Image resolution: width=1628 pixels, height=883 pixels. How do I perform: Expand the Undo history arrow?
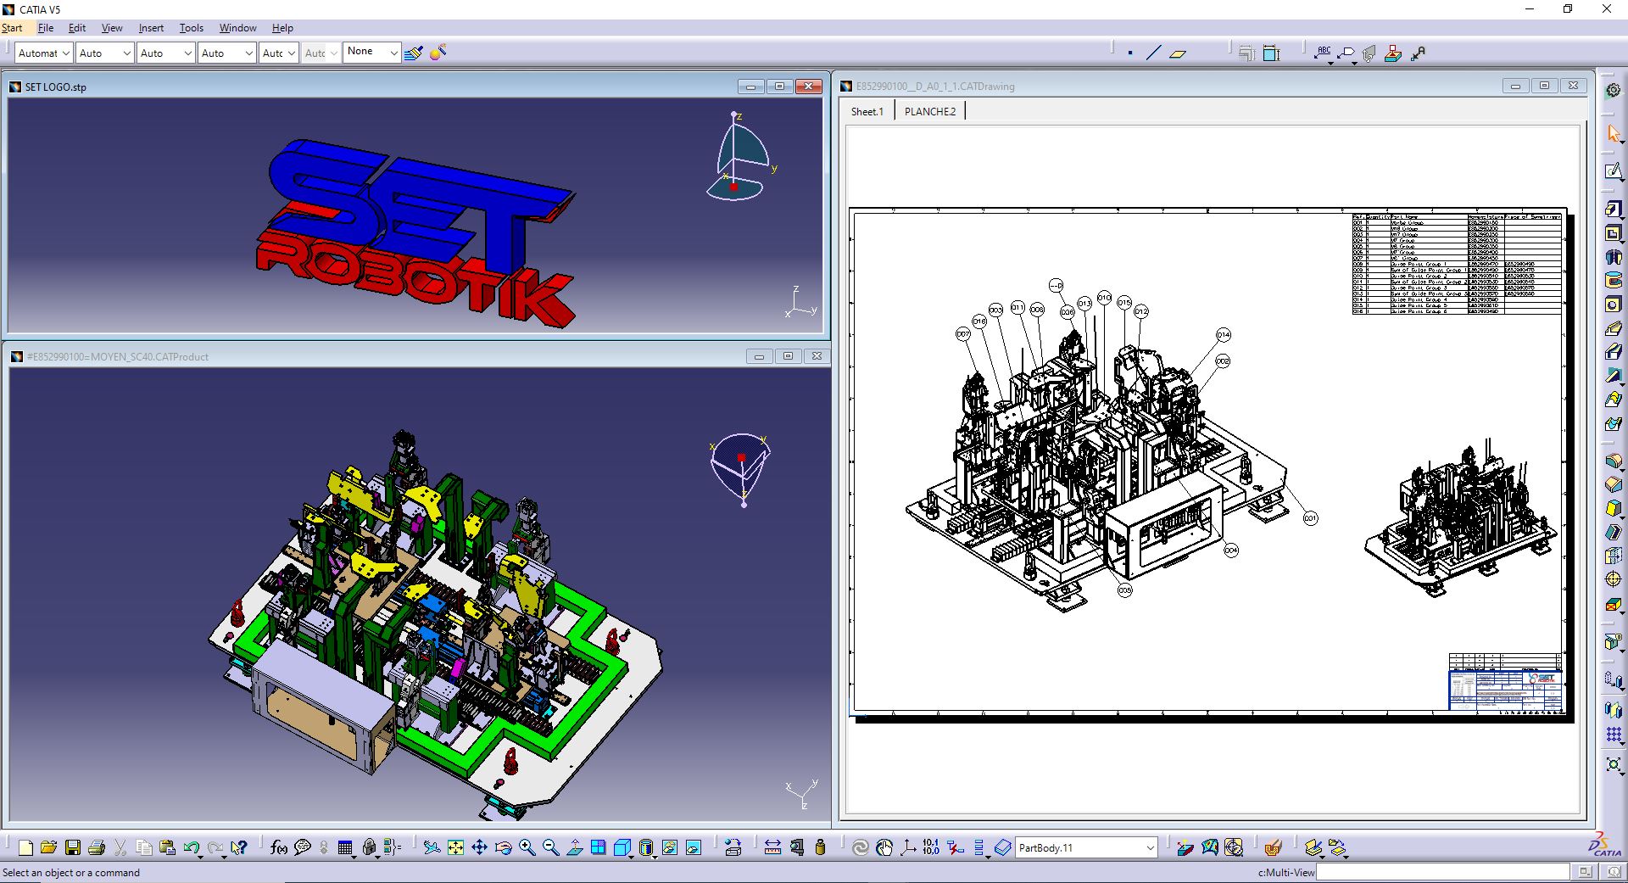tap(200, 856)
